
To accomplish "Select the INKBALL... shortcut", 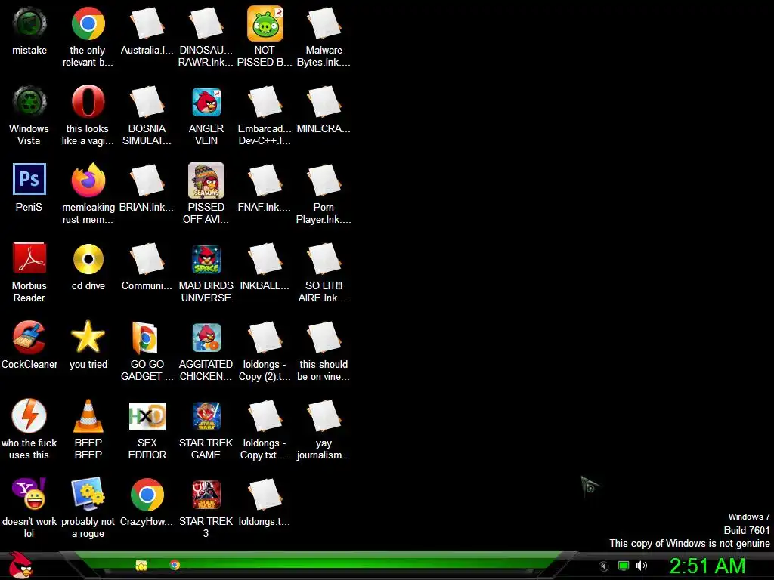I will click(265, 259).
